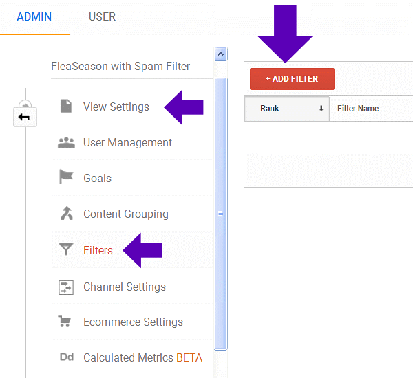Click the Filters funnel icon
The width and height of the screenshot is (413, 378).
pos(66,250)
